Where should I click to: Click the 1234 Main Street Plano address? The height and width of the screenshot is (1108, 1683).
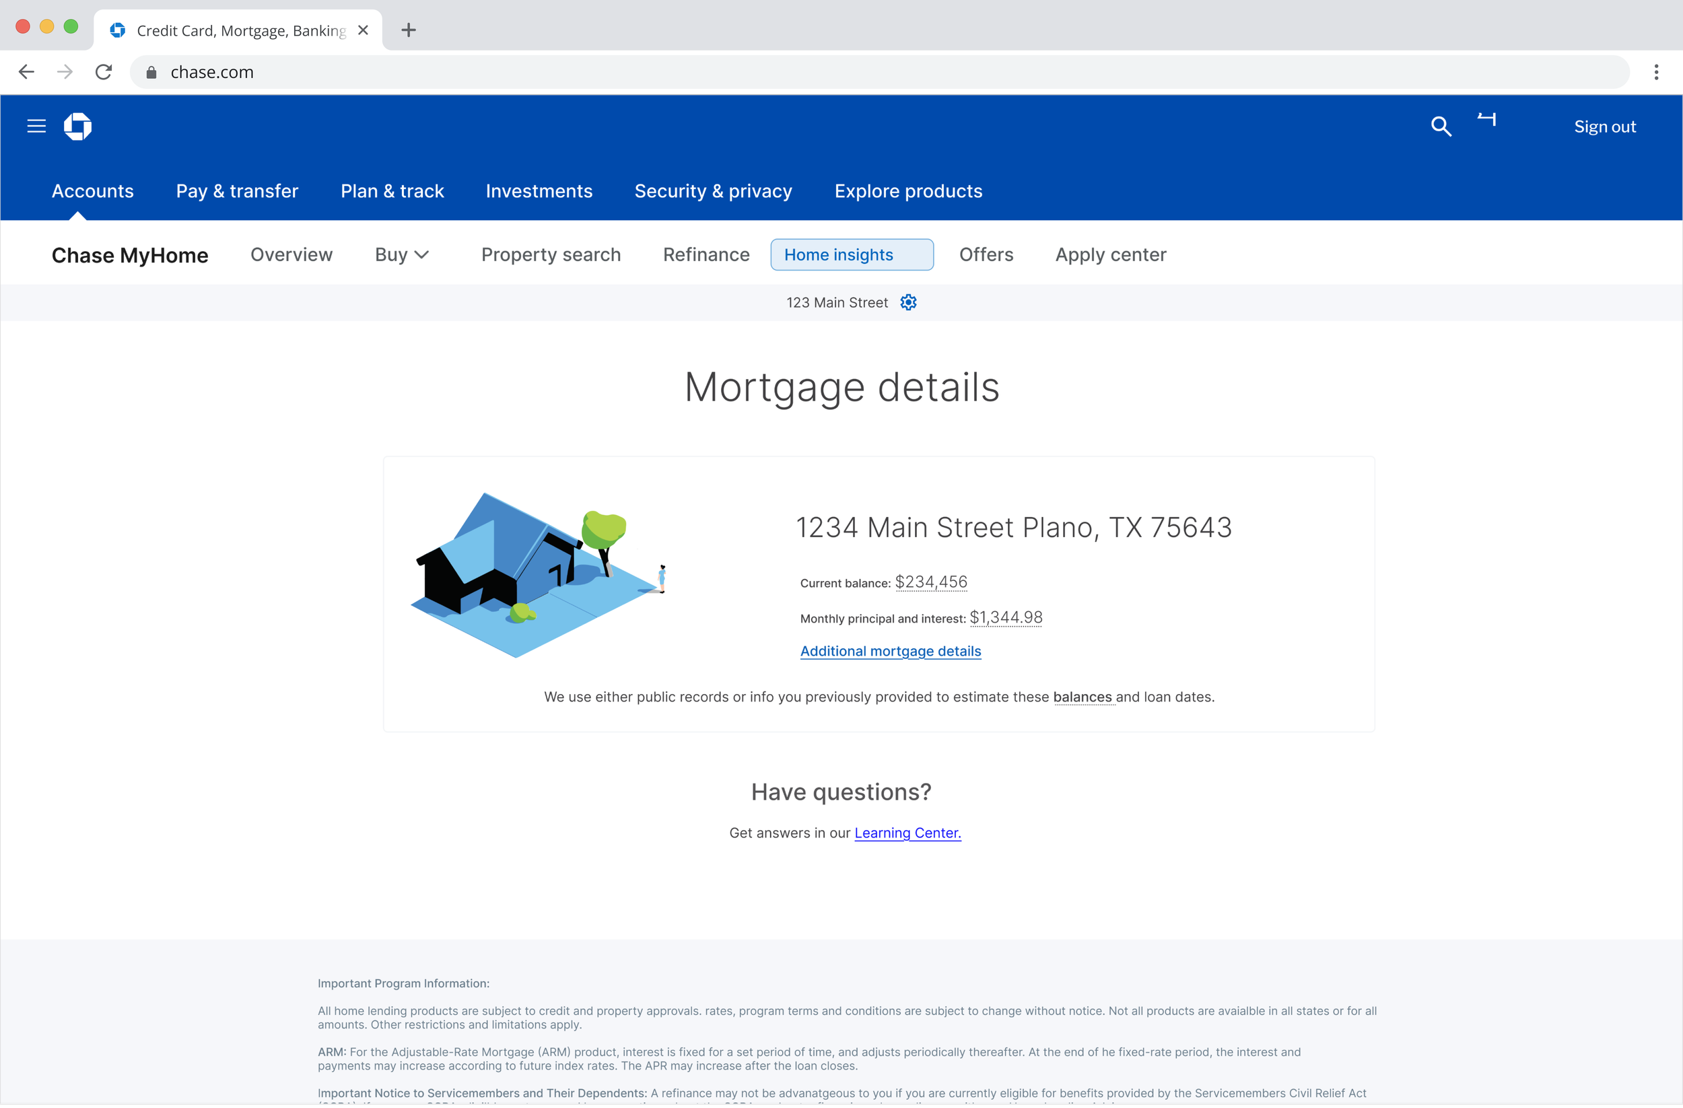1014,528
